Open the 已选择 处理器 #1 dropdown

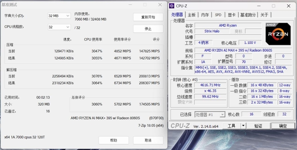(x=210, y=115)
